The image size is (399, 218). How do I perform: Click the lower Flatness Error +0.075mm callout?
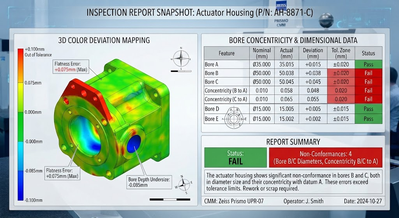[62, 173]
